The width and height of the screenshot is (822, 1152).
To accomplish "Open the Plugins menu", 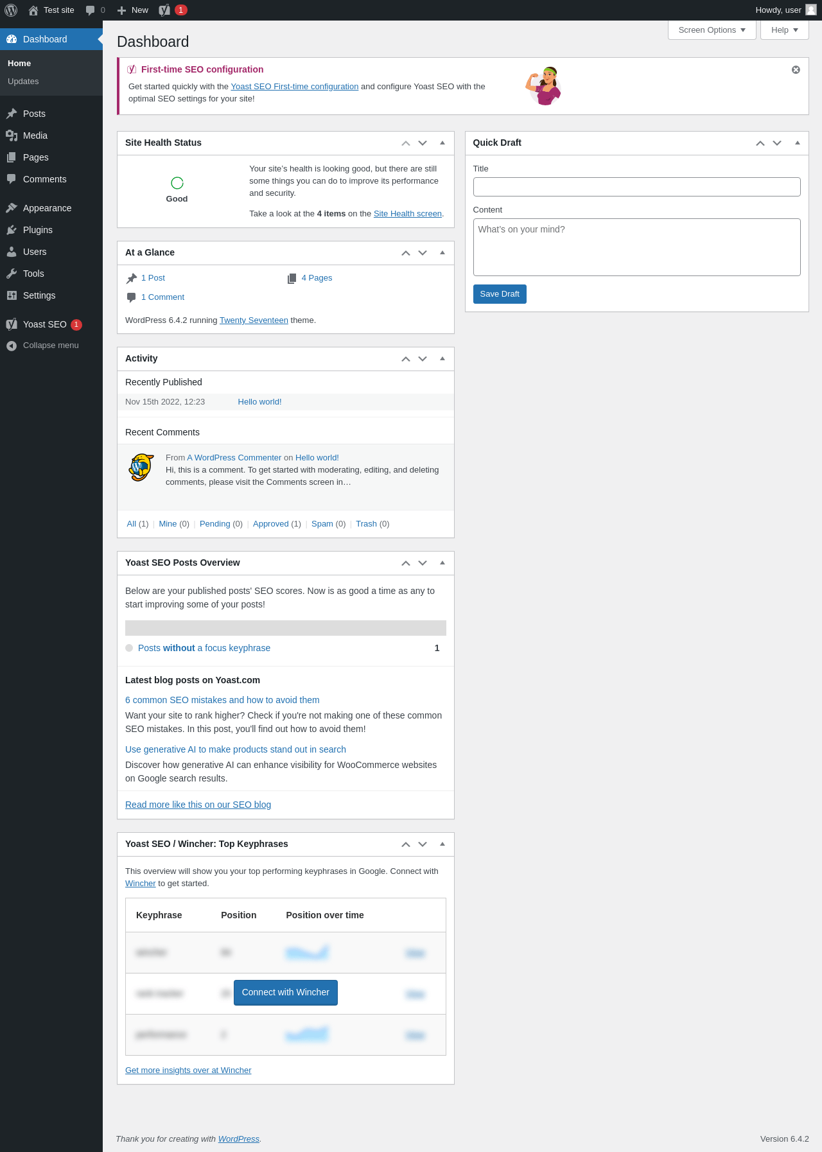I will click(51, 230).
